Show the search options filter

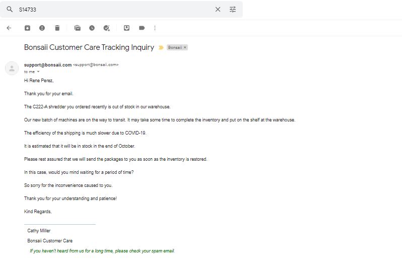(233, 10)
